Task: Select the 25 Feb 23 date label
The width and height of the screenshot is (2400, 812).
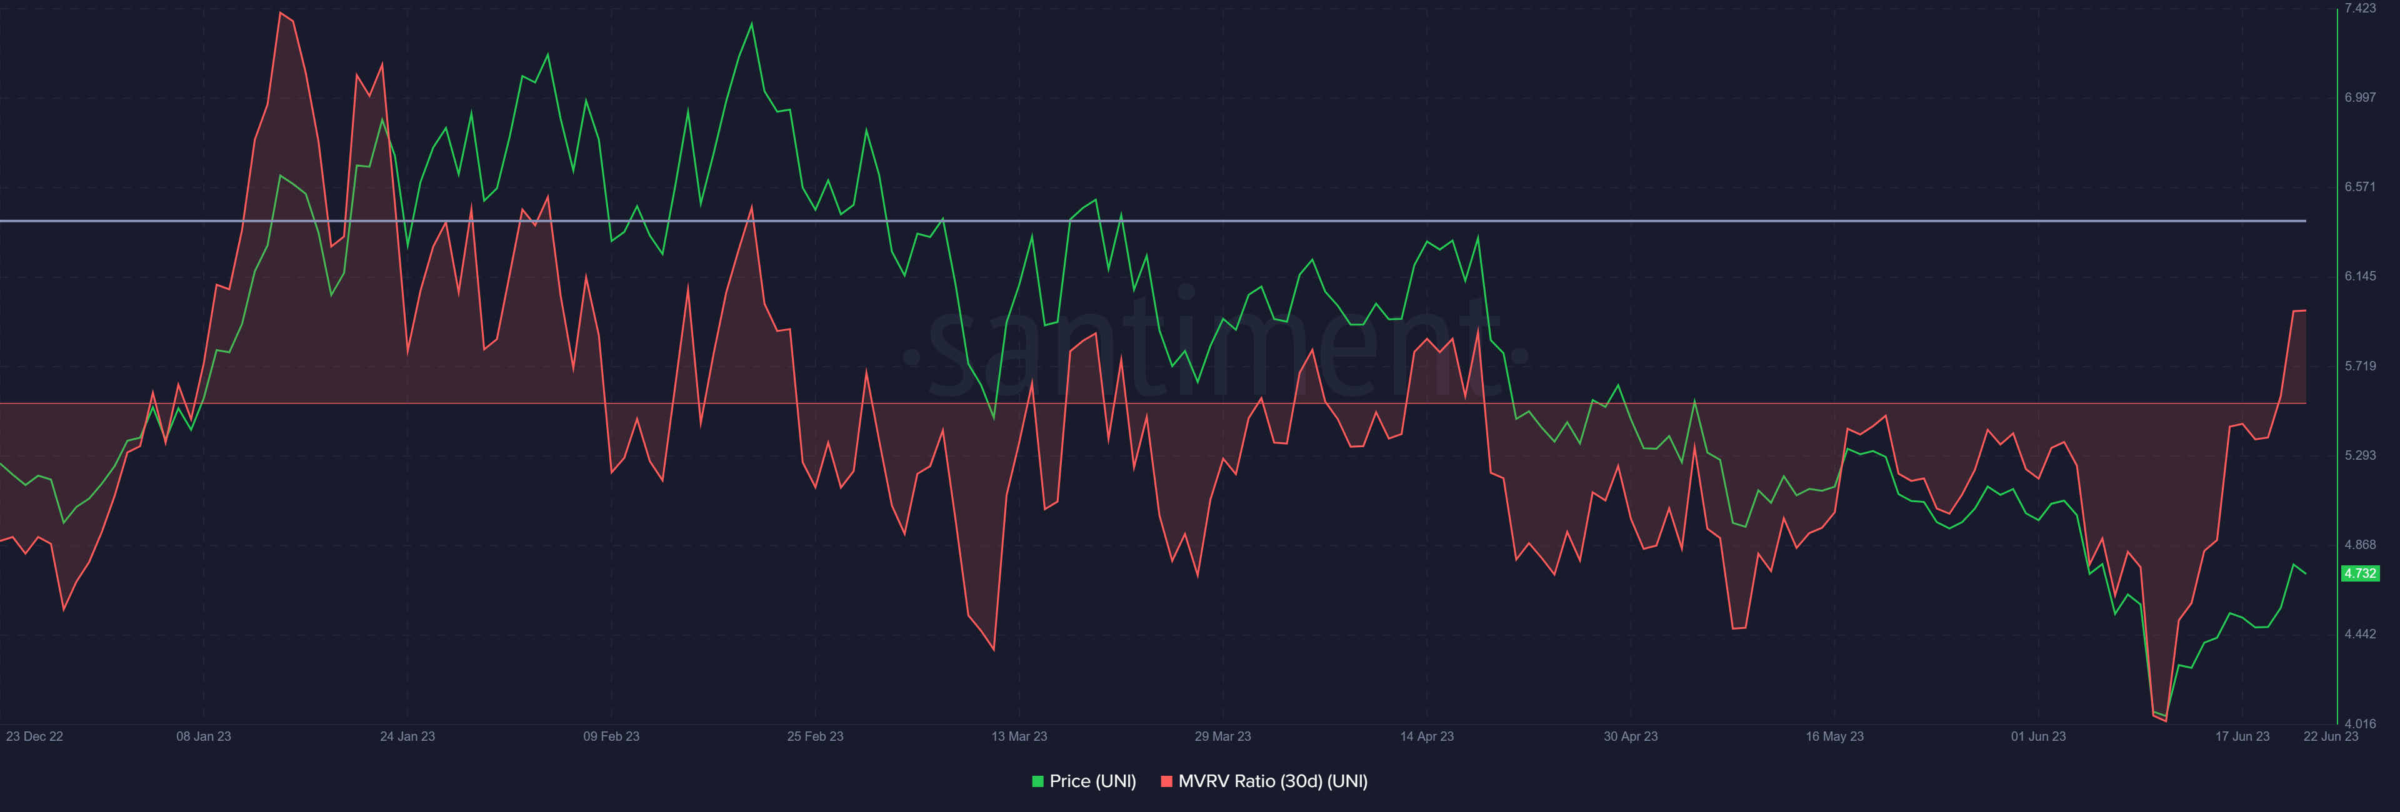Action: 815,736
